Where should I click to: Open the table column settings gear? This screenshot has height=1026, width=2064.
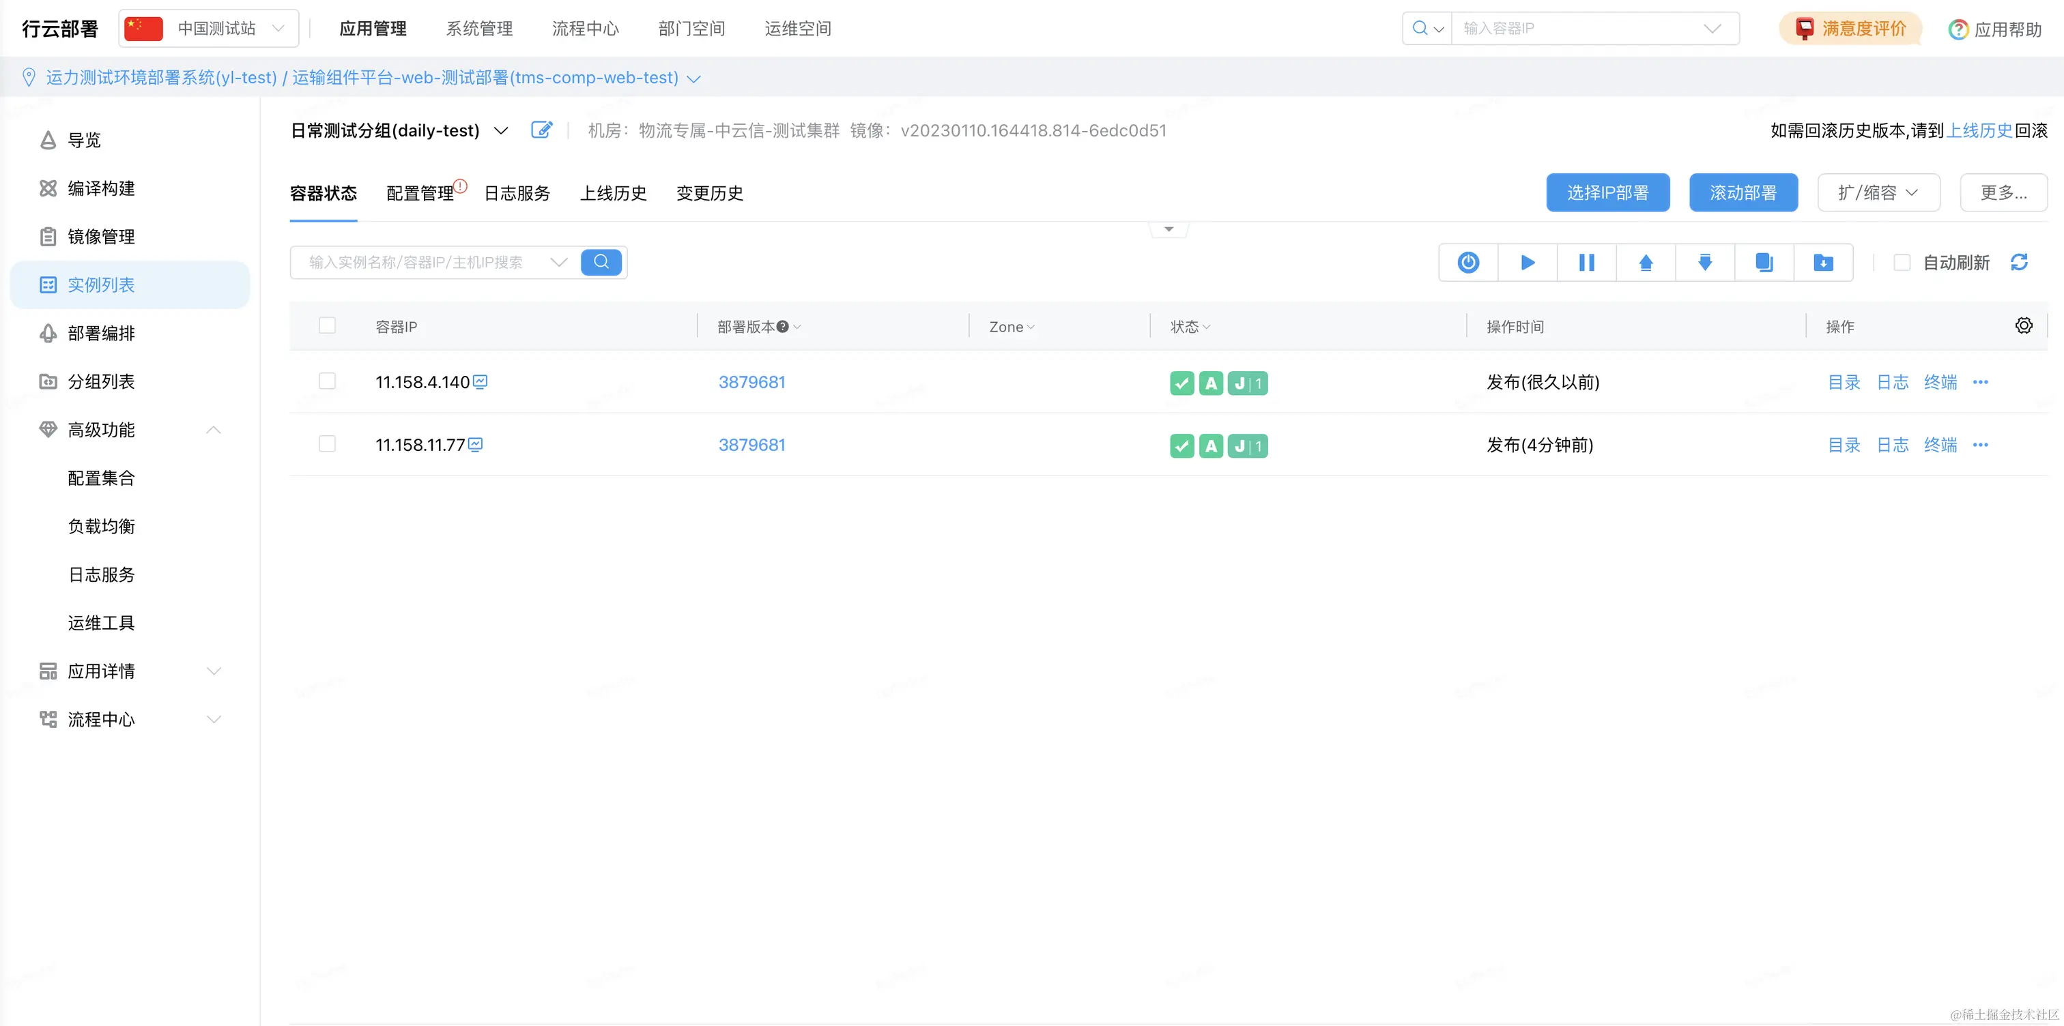coord(2023,325)
